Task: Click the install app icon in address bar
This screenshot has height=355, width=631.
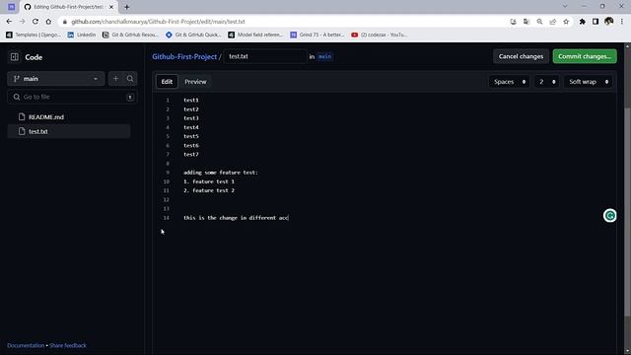Action: (x=513, y=22)
